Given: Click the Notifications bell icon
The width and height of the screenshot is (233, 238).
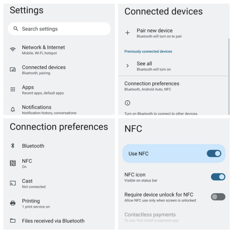Looking at the screenshot, I should click(x=13, y=109).
